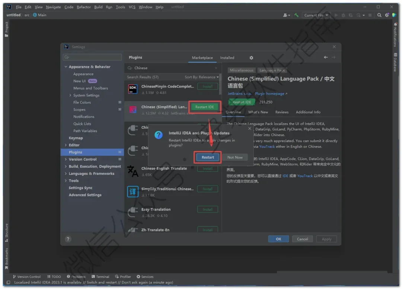The width and height of the screenshot is (402, 289).
Task: Open the Additional Info plugin tab
Action: (308, 112)
